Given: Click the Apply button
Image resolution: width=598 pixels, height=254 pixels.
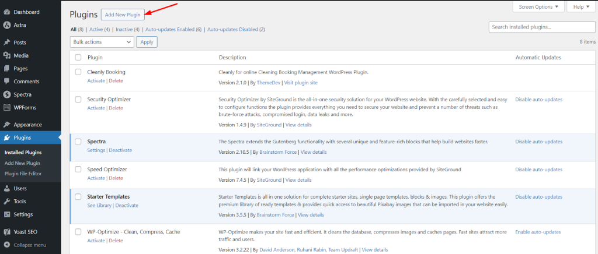Looking at the screenshot, I should [x=147, y=42].
